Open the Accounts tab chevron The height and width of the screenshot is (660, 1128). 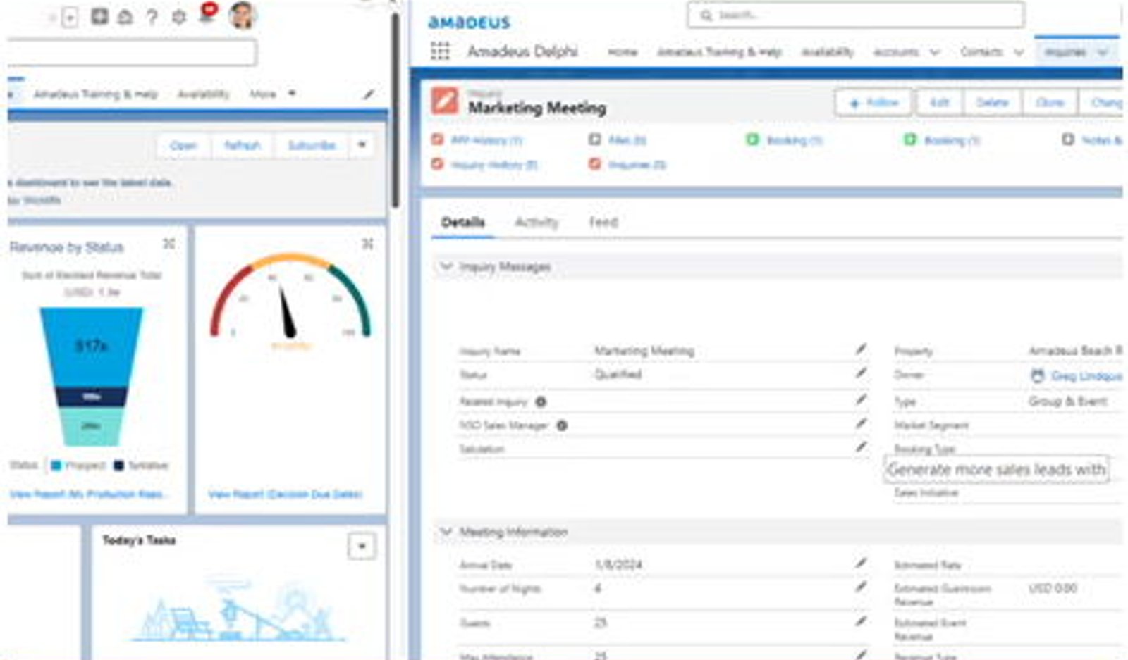coord(935,52)
